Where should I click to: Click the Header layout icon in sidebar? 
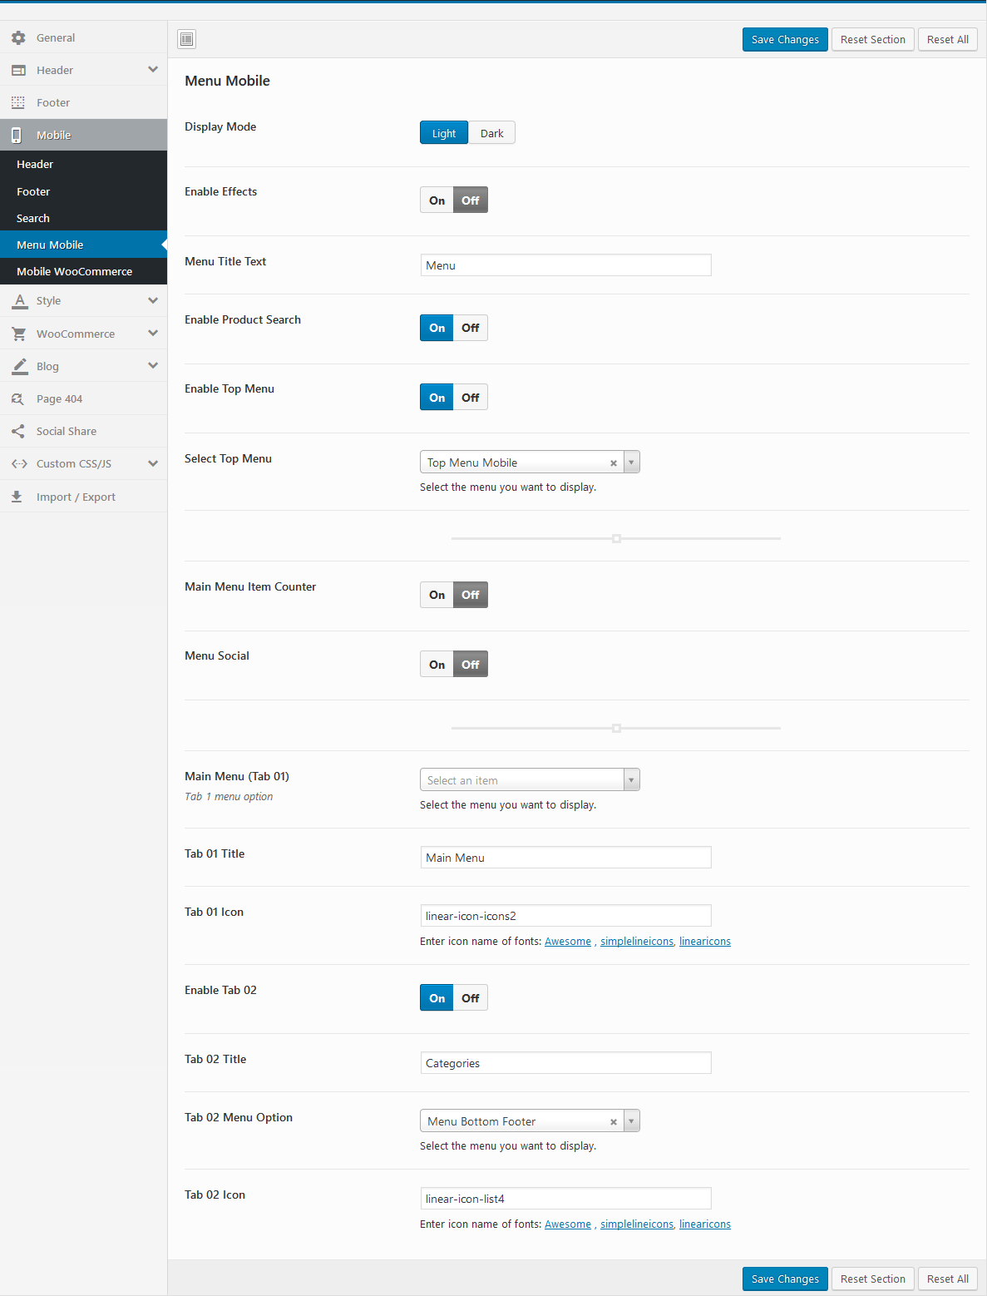(x=18, y=70)
